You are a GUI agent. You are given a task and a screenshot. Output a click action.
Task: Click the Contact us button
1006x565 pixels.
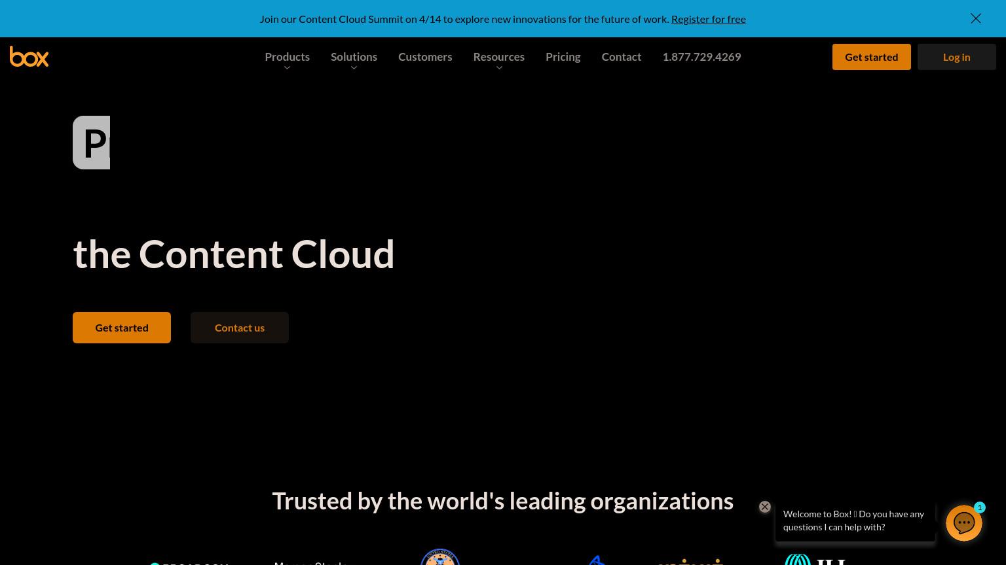240,328
